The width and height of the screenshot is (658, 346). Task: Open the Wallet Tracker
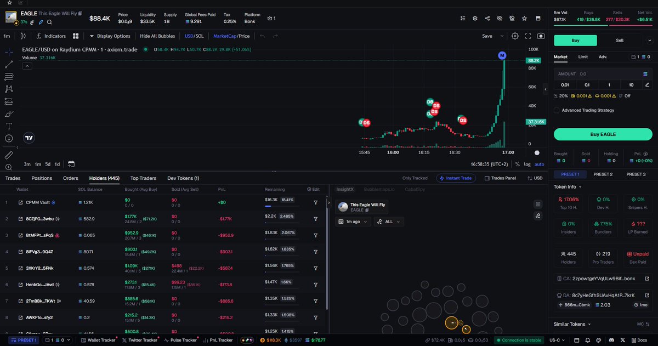point(98,341)
